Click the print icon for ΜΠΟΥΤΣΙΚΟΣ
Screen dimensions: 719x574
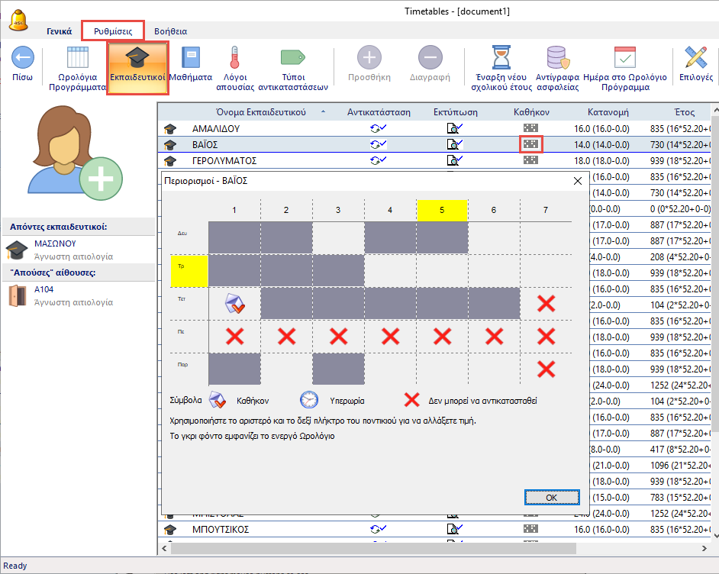tap(454, 529)
